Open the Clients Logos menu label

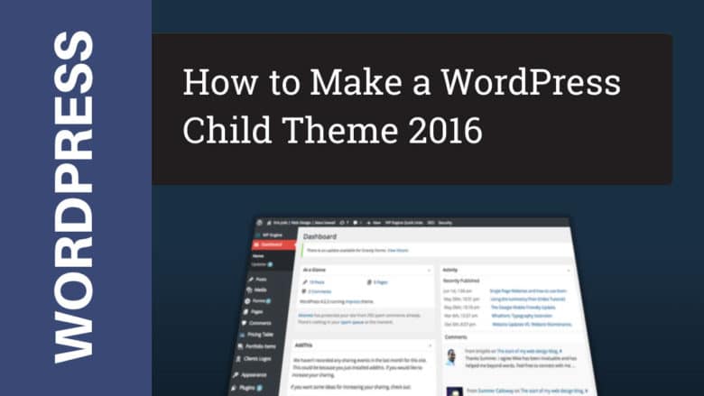pos(257,359)
